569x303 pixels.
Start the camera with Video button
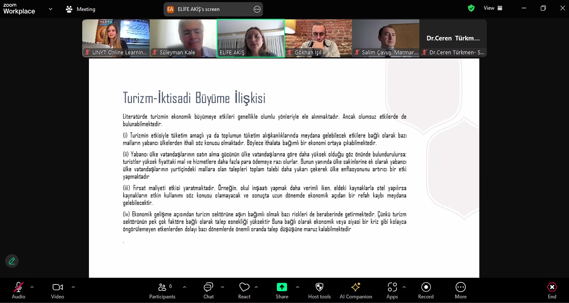(57, 290)
